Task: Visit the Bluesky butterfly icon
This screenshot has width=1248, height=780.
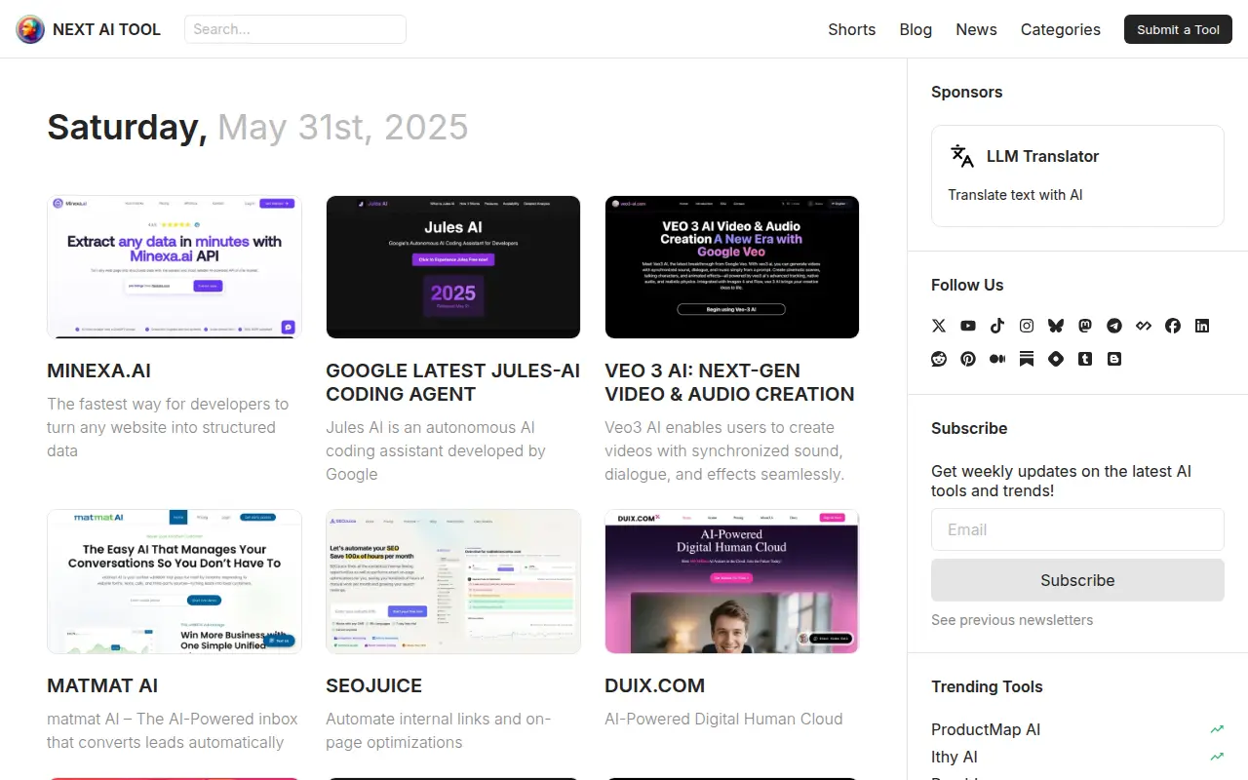Action: coord(1056,326)
